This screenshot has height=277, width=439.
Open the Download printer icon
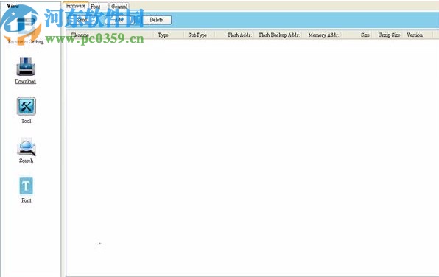click(26, 66)
